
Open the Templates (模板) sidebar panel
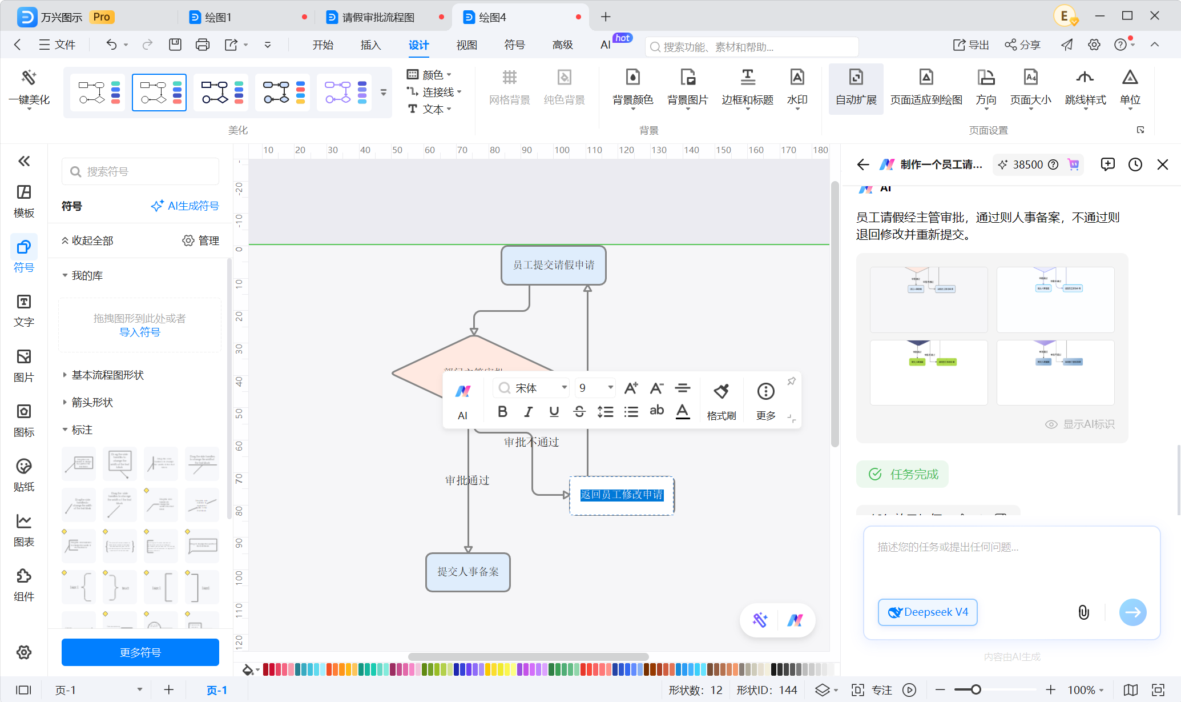point(24,201)
